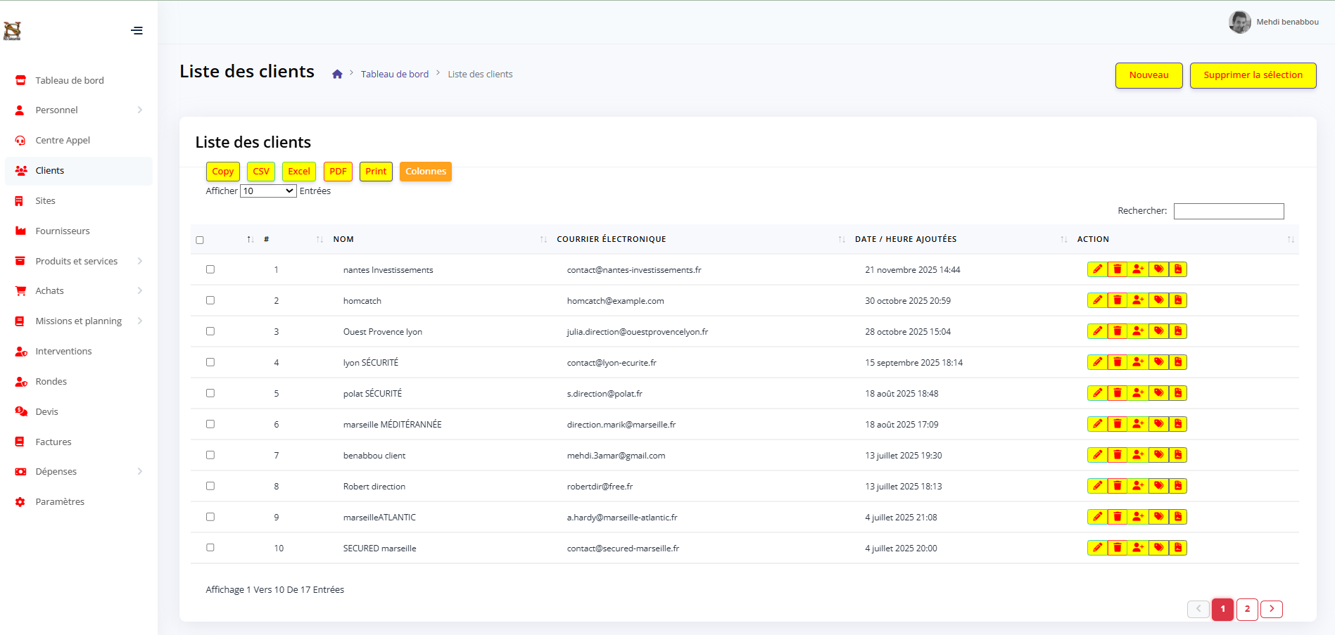Open the Rondes section
This screenshot has width=1335, height=635.
pos(49,381)
